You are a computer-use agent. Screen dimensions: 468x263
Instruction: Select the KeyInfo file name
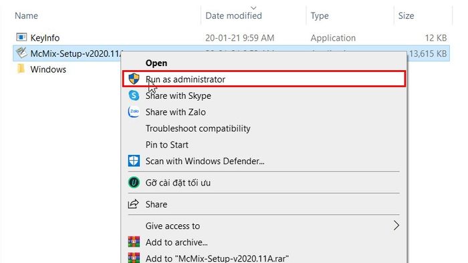[45, 38]
